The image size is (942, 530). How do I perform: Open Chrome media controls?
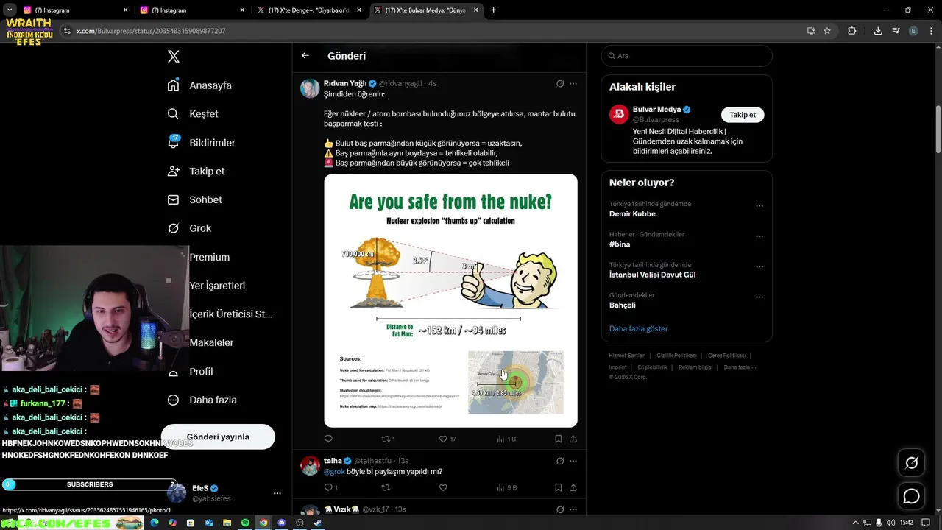(x=896, y=31)
